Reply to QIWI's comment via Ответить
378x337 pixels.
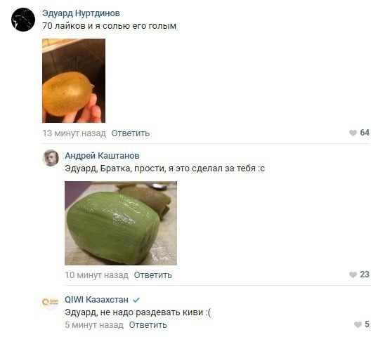[148, 325]
